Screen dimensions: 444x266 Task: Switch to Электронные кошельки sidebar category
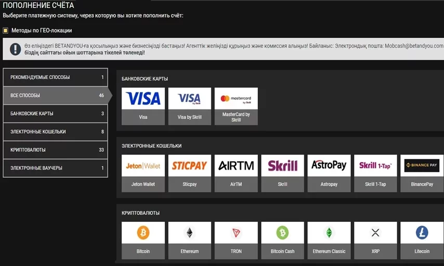[55, 132]
